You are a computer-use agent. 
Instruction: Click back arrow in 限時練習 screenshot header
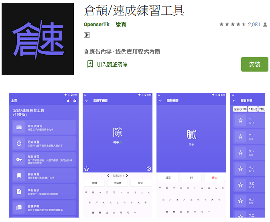point(160,101)
